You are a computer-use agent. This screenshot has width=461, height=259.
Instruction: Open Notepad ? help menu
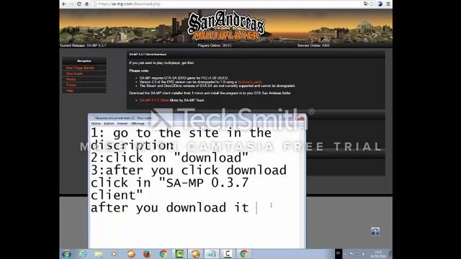click(x=149, y=124)
